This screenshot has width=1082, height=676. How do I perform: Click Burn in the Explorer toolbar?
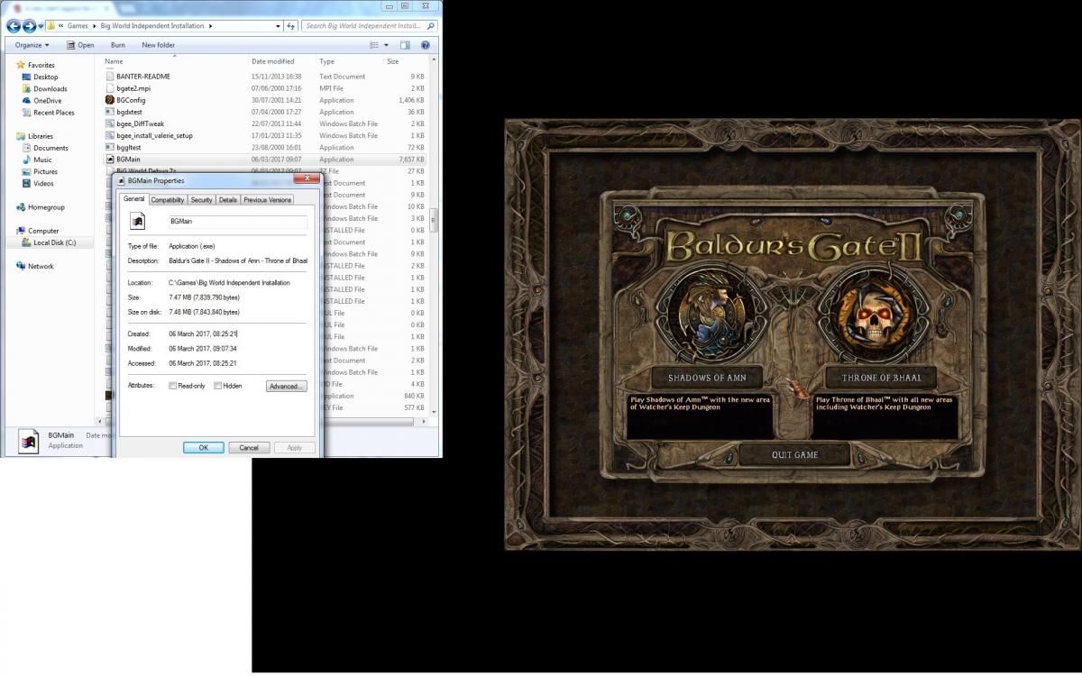pos(118,44)
